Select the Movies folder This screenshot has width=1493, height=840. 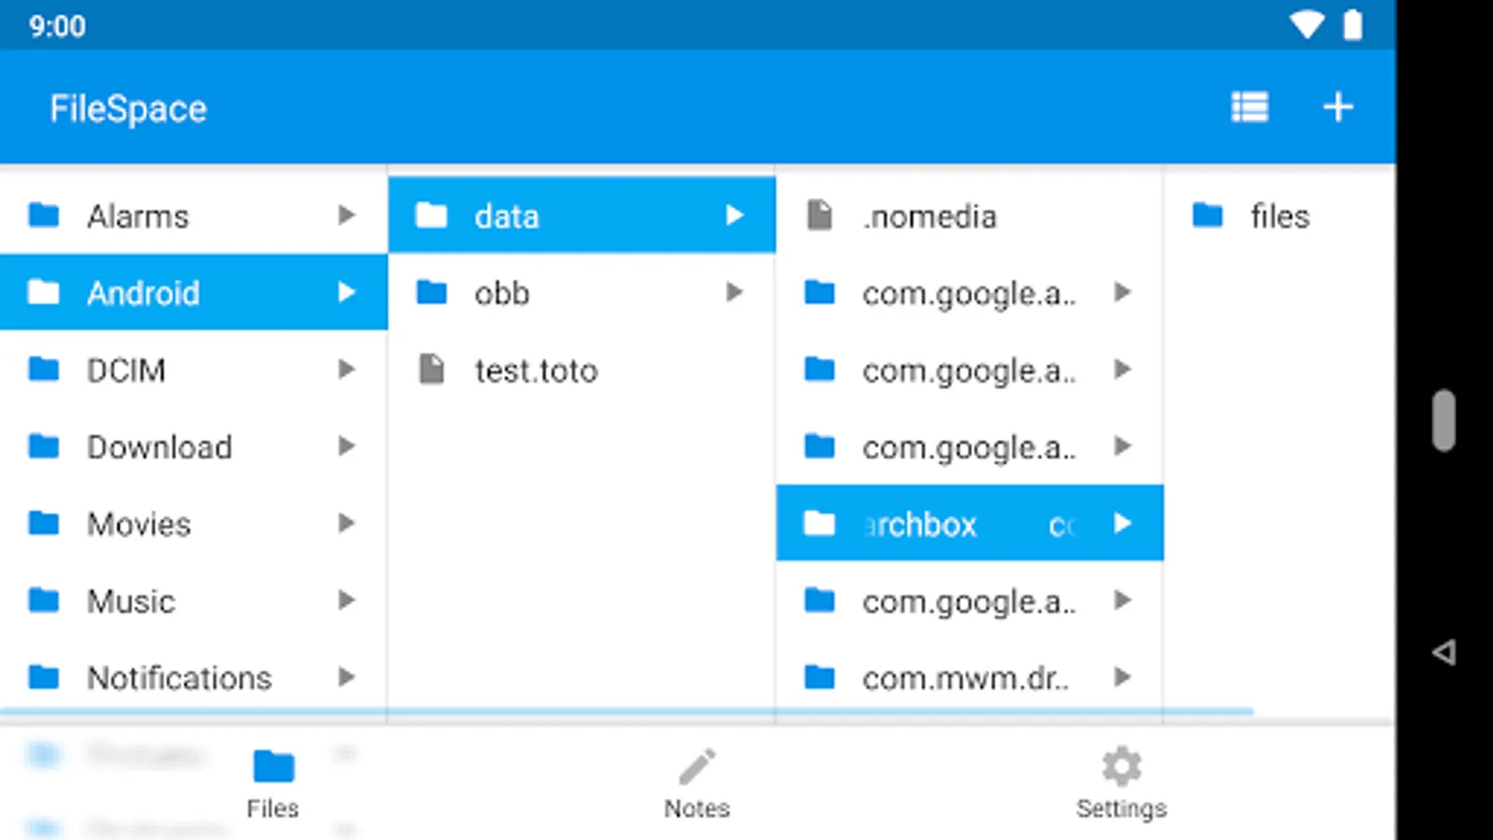click(x=194, y=524)
